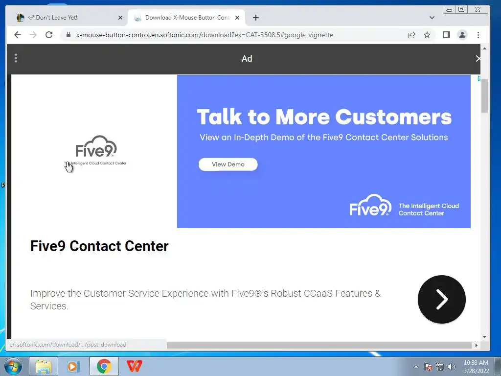View site security padlock info
This screenshot has height=376, width=501.
pyautogui.click(x=68, y=35)
